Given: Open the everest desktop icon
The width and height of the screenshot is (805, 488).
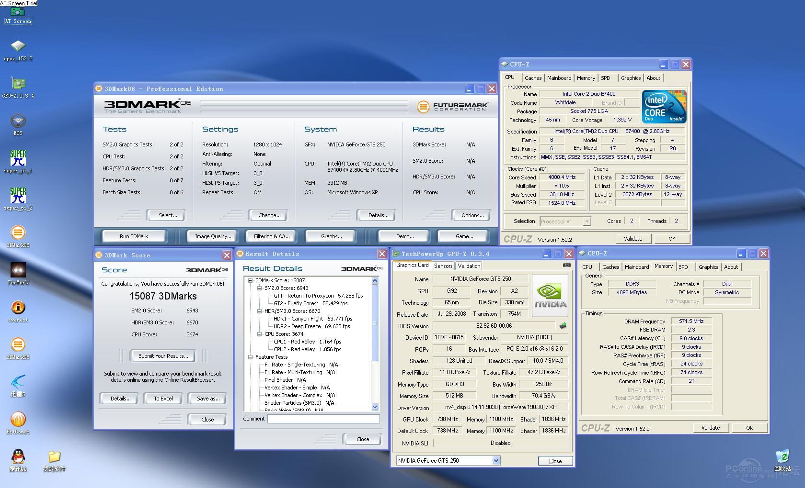Looking at the screenshot, I should [18, 311].
